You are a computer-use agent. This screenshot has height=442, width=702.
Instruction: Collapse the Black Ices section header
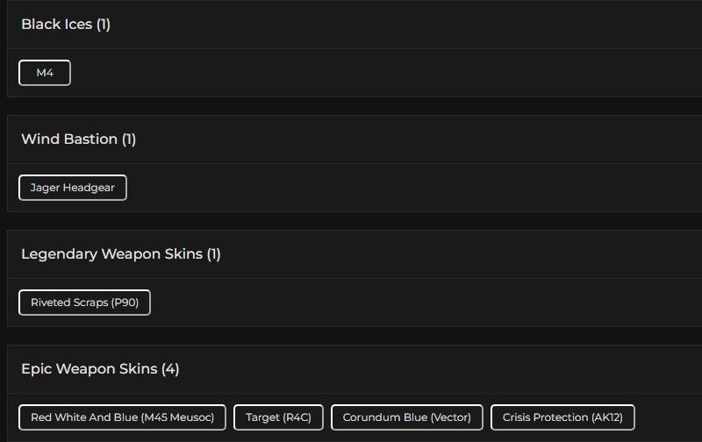tap(57, 25)
